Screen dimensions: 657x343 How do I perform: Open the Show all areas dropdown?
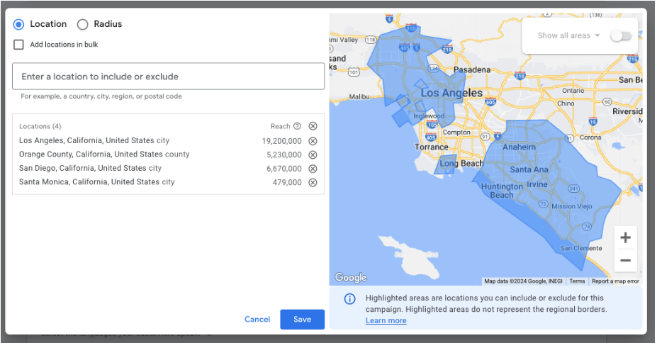(x=569, y=35)
